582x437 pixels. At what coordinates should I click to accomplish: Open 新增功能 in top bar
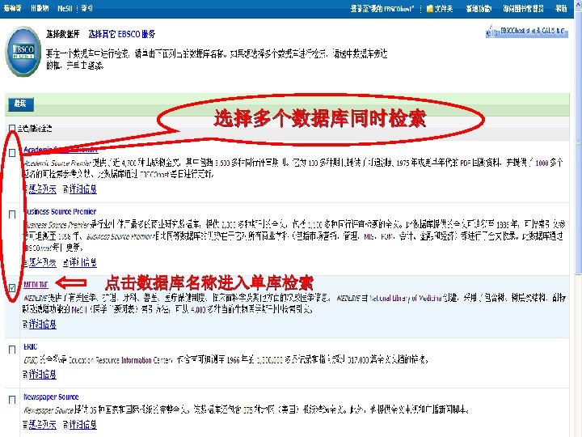479,8
